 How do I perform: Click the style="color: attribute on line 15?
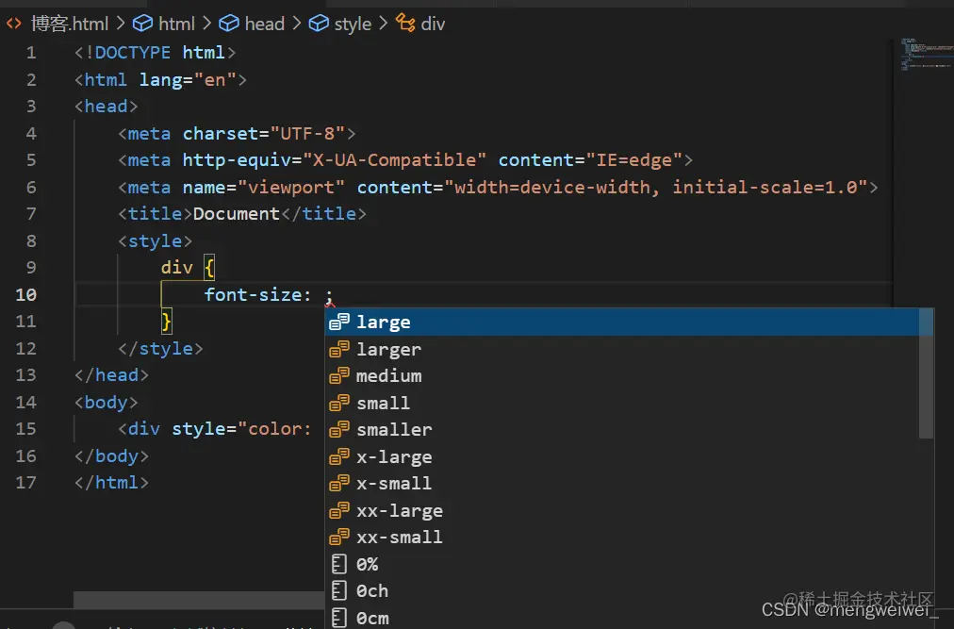241,429
